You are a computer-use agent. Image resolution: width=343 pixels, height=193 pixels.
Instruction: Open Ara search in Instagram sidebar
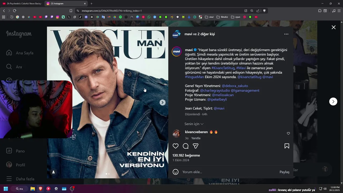tap(14, 67)
